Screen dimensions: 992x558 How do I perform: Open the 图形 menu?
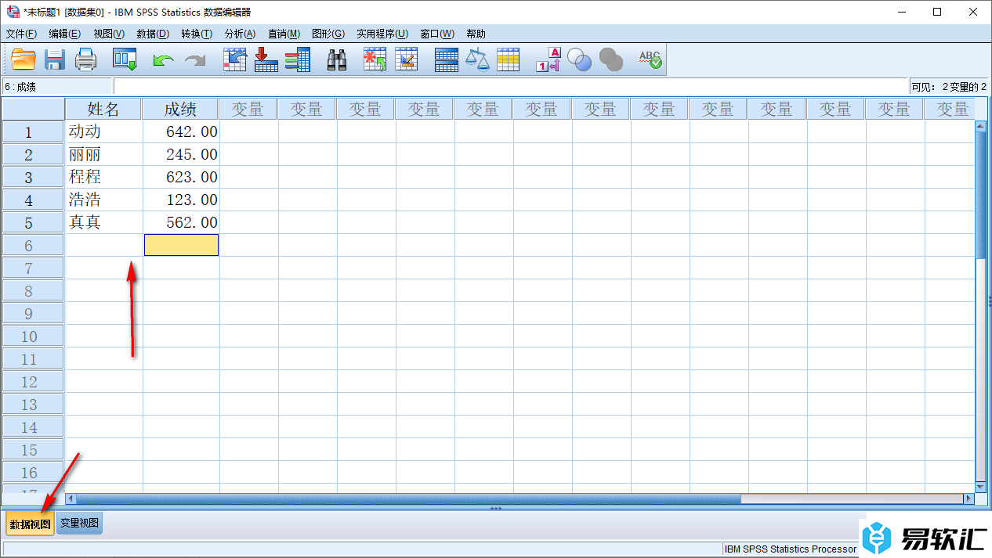click(328, 34)
